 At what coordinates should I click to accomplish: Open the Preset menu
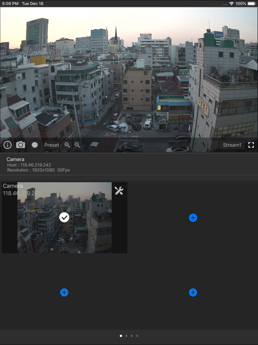[52, 145]
